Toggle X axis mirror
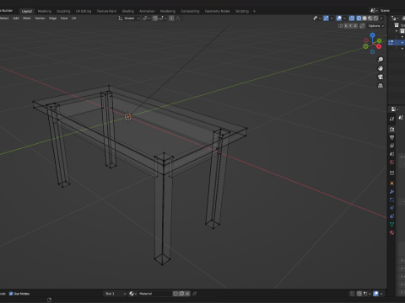This screenshot has height=303, width=405. pos(346,26)
